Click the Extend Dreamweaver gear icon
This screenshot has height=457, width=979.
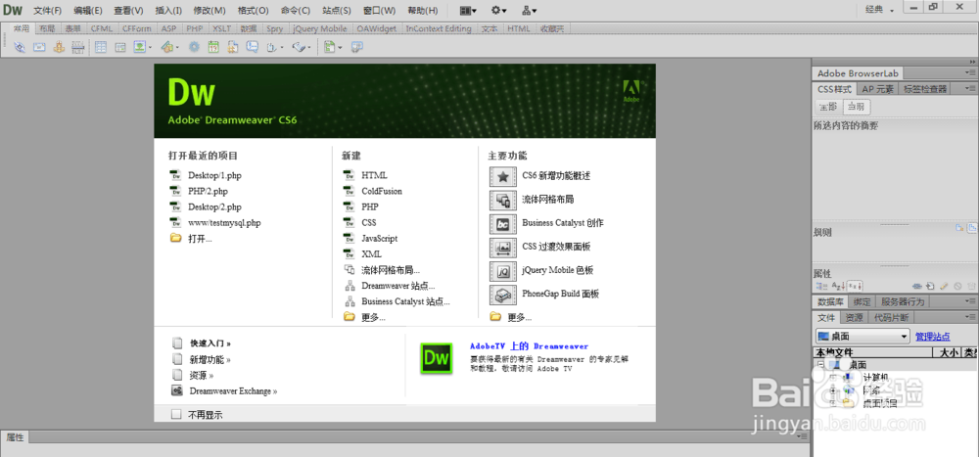click(x=498, y=11)
